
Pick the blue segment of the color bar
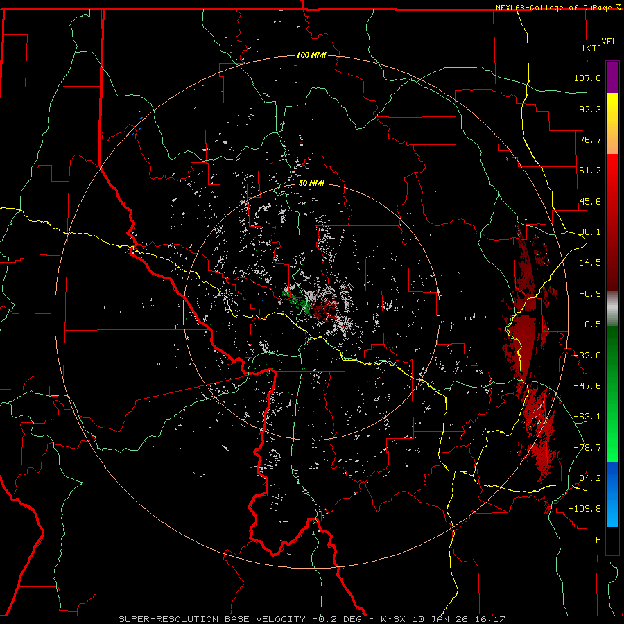[612, 494]
